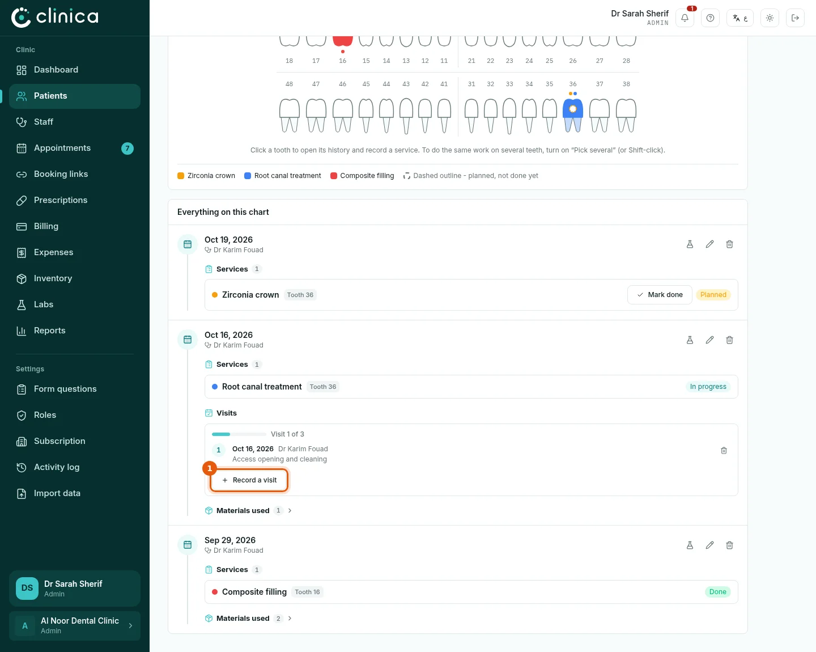Switch language with the translate icon
Image resolution: width=816 pixels, height=652 pixels.
click(x=740, y=18)
